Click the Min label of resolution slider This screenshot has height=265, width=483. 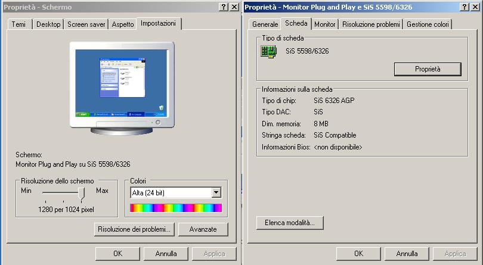coord(26,191)
